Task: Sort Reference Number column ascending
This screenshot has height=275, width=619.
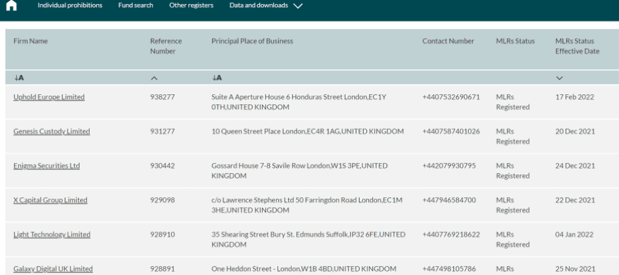Action: pyautogui.click(x=154, y=78)
